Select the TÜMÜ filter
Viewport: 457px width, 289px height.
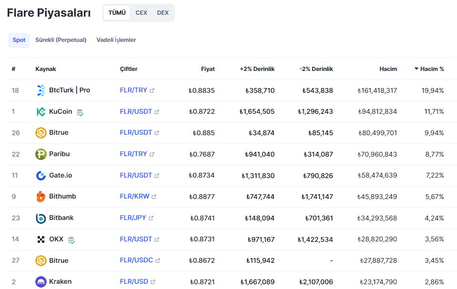pyautogui.click(x=117, y=13)
